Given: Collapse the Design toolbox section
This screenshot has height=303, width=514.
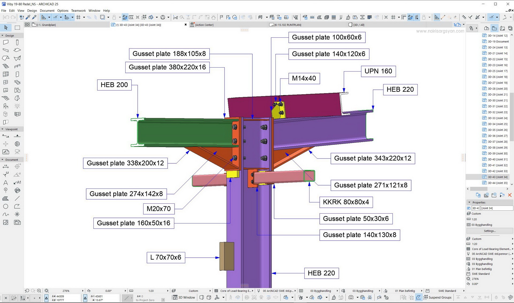Looking at the screenshot, I should (x=2, y=36).
